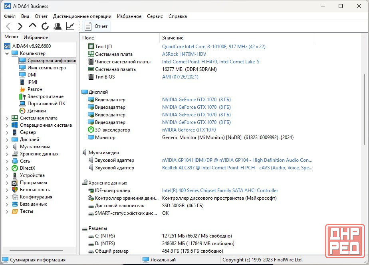Expand the Дисплей tree node

pos(7,140)
